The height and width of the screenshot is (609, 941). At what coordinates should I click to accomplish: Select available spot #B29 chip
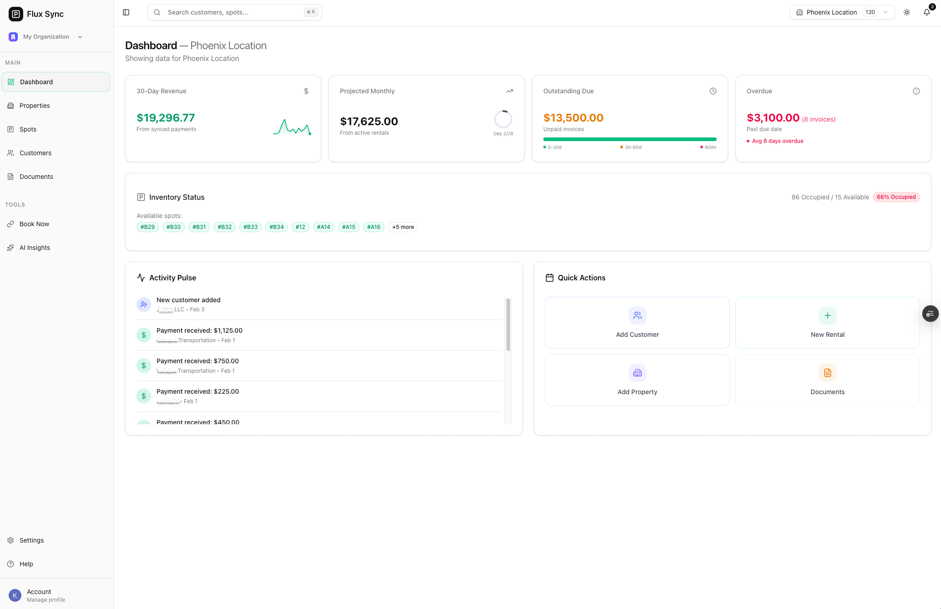[147, 227]
